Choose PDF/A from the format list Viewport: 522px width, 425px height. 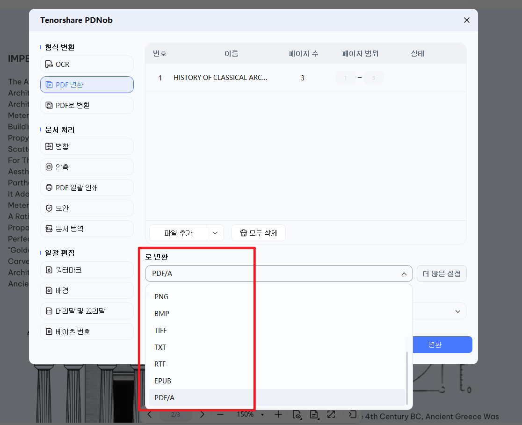(x=277, y=398)
